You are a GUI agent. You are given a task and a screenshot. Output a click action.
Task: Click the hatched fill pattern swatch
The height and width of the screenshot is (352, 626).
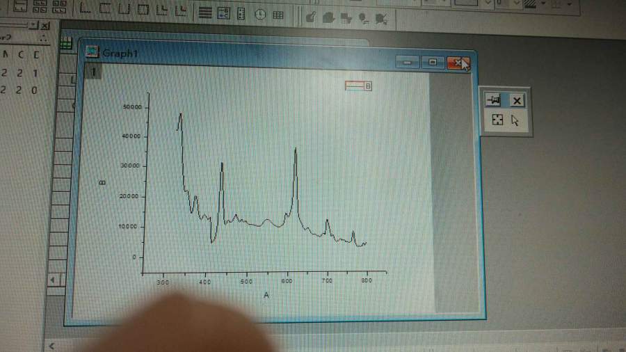pyautogui.click(x=530, y=4)
